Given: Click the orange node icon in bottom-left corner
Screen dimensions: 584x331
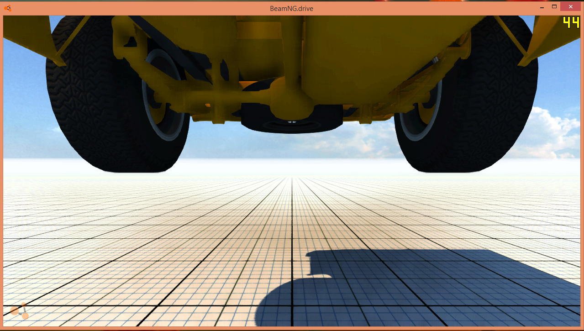Looking at the screenshot, I should point(20,310).
